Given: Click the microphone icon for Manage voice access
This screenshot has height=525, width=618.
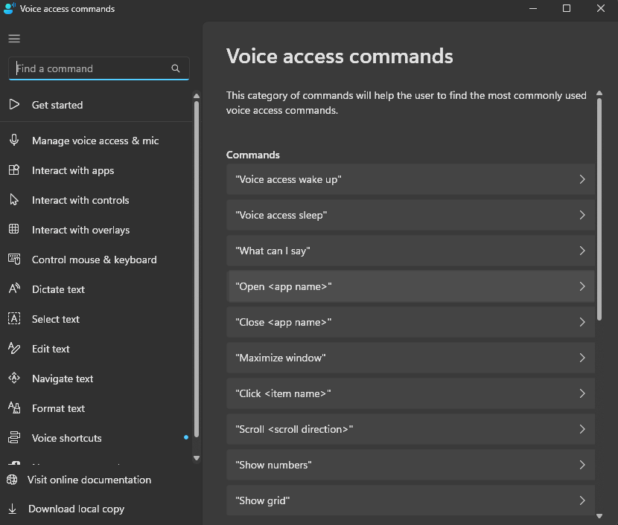Looking at the screenshot, I should (14, 141).
